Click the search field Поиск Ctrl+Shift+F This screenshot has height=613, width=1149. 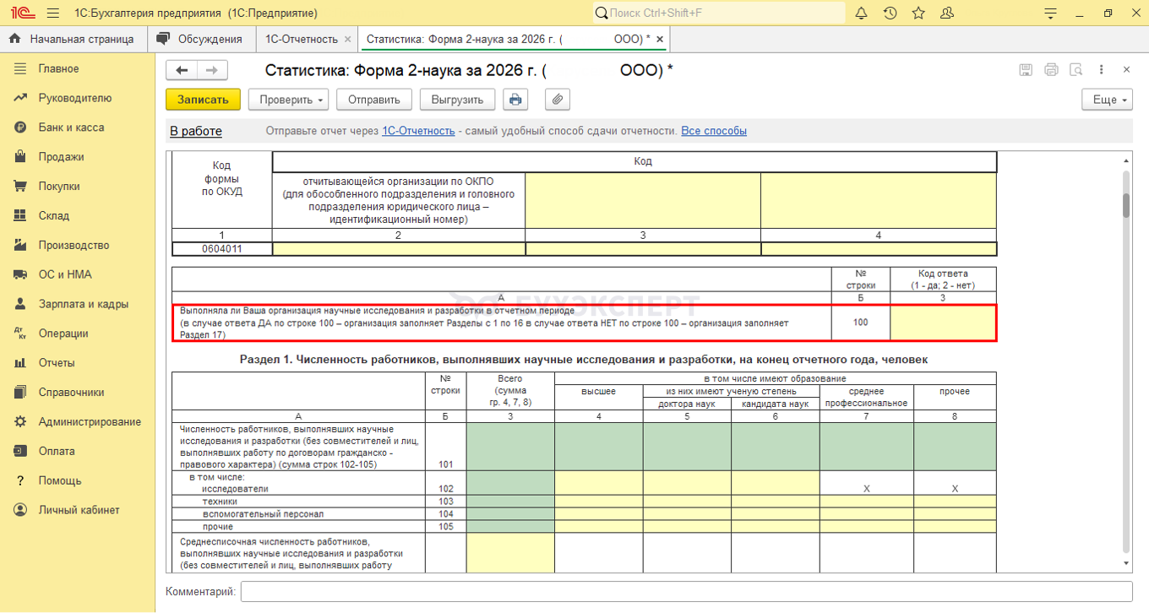(x=718, y=14)
